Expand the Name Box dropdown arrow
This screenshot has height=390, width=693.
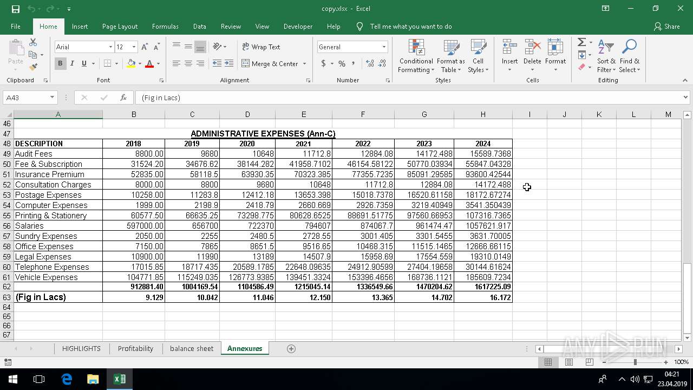pyautogui.click(x=52, y=97)
